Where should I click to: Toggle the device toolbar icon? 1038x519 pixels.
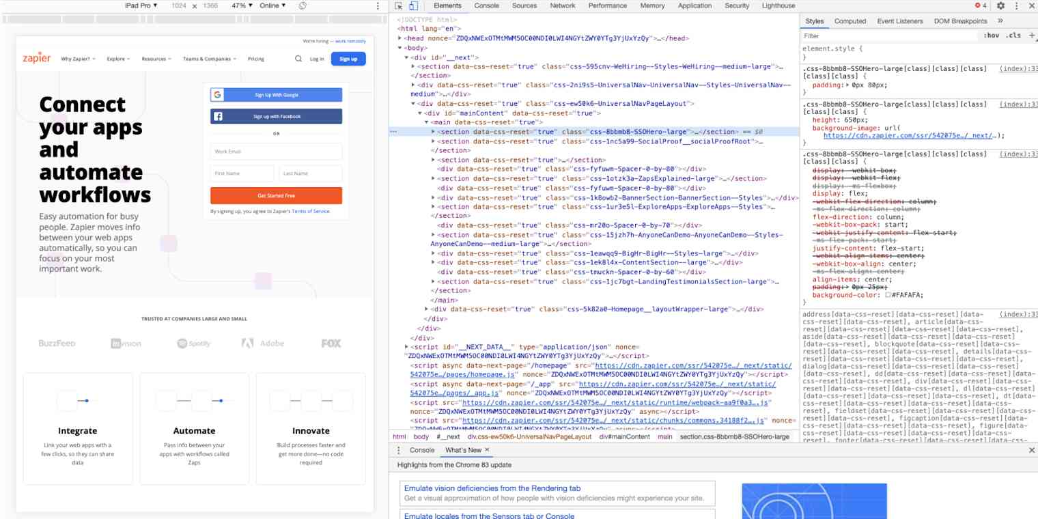click(x=413, y=5)
